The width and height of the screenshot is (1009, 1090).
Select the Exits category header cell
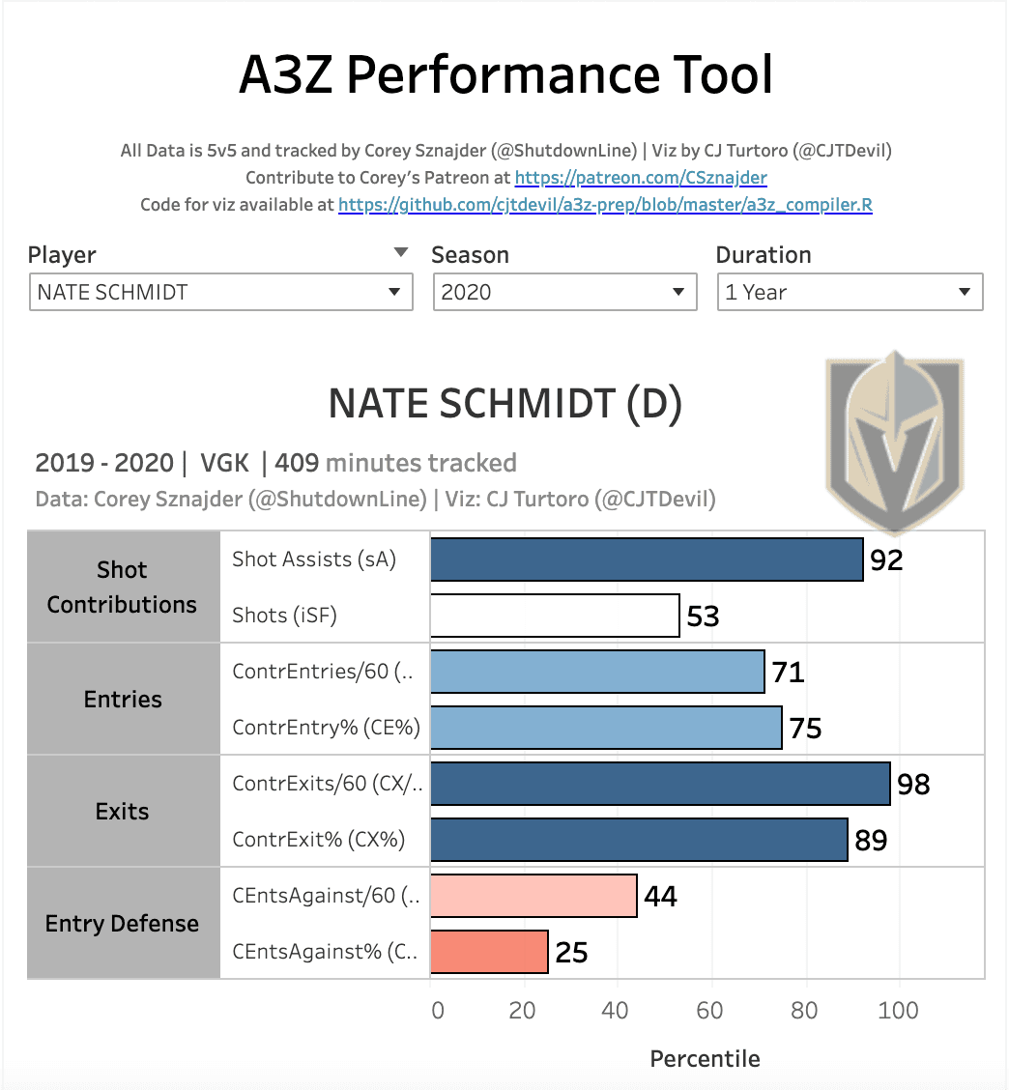coord(123,811)
